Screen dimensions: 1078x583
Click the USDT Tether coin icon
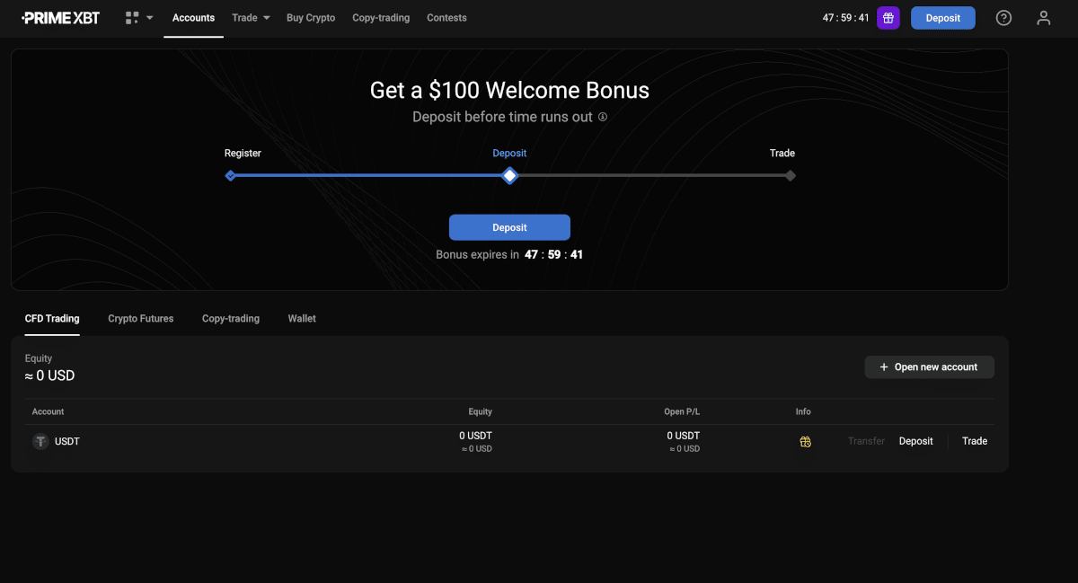(40, 441)
